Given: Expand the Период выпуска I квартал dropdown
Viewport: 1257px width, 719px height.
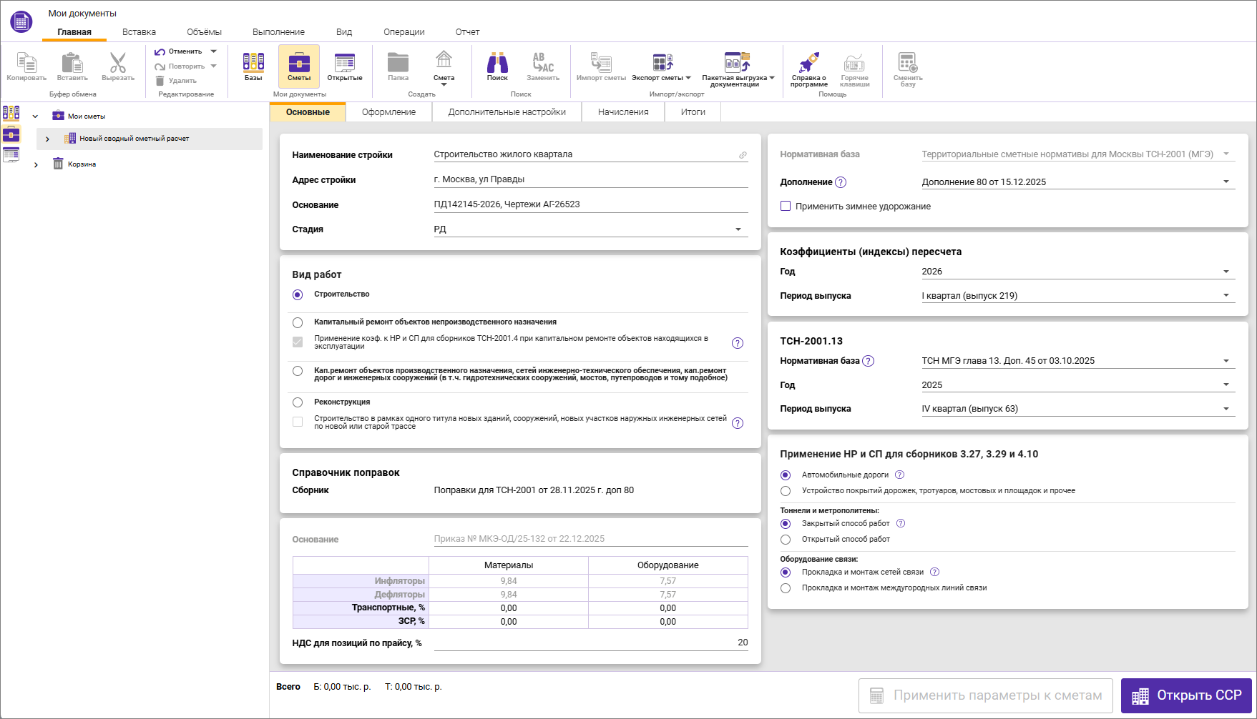Looking at the screenshot, I should pyautogui.click(x=1226, y=296).
